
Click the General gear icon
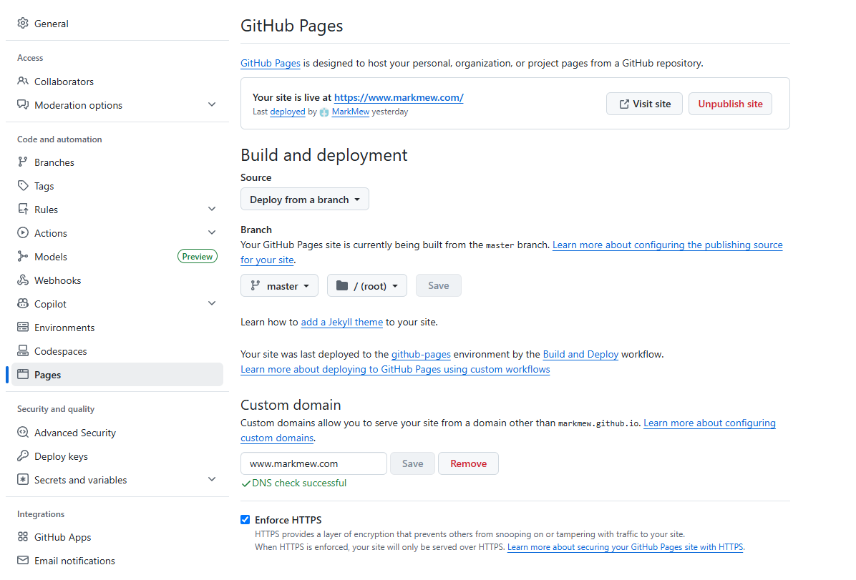22,23
